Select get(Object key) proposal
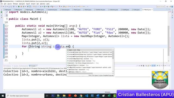Screen dimensions: 174x98 (89, 70)
